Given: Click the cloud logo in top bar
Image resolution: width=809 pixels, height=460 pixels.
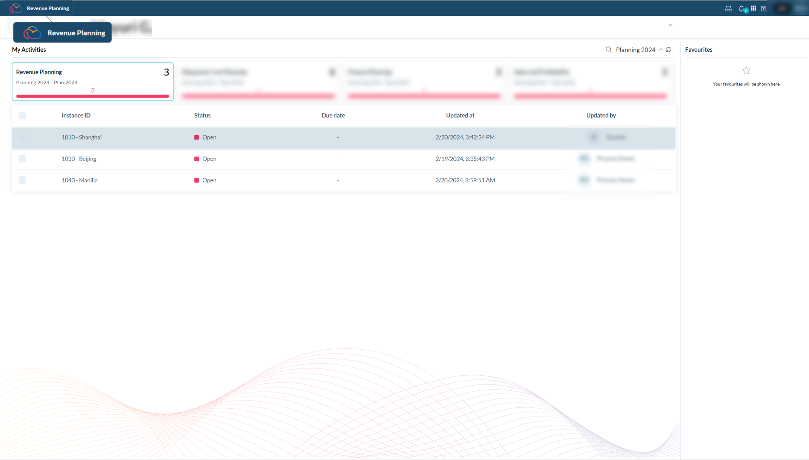Looking at the screenshot, I should coord(16,8).
